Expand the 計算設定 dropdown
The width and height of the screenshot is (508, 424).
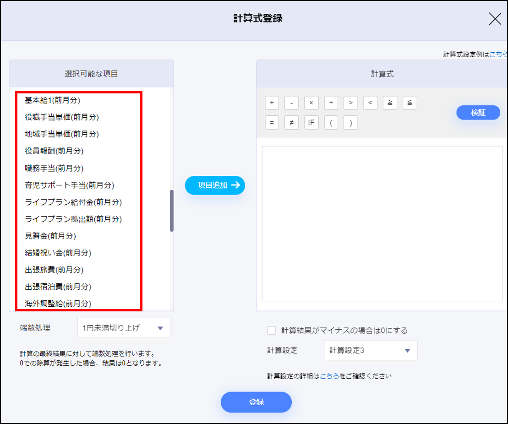point(371,351)
